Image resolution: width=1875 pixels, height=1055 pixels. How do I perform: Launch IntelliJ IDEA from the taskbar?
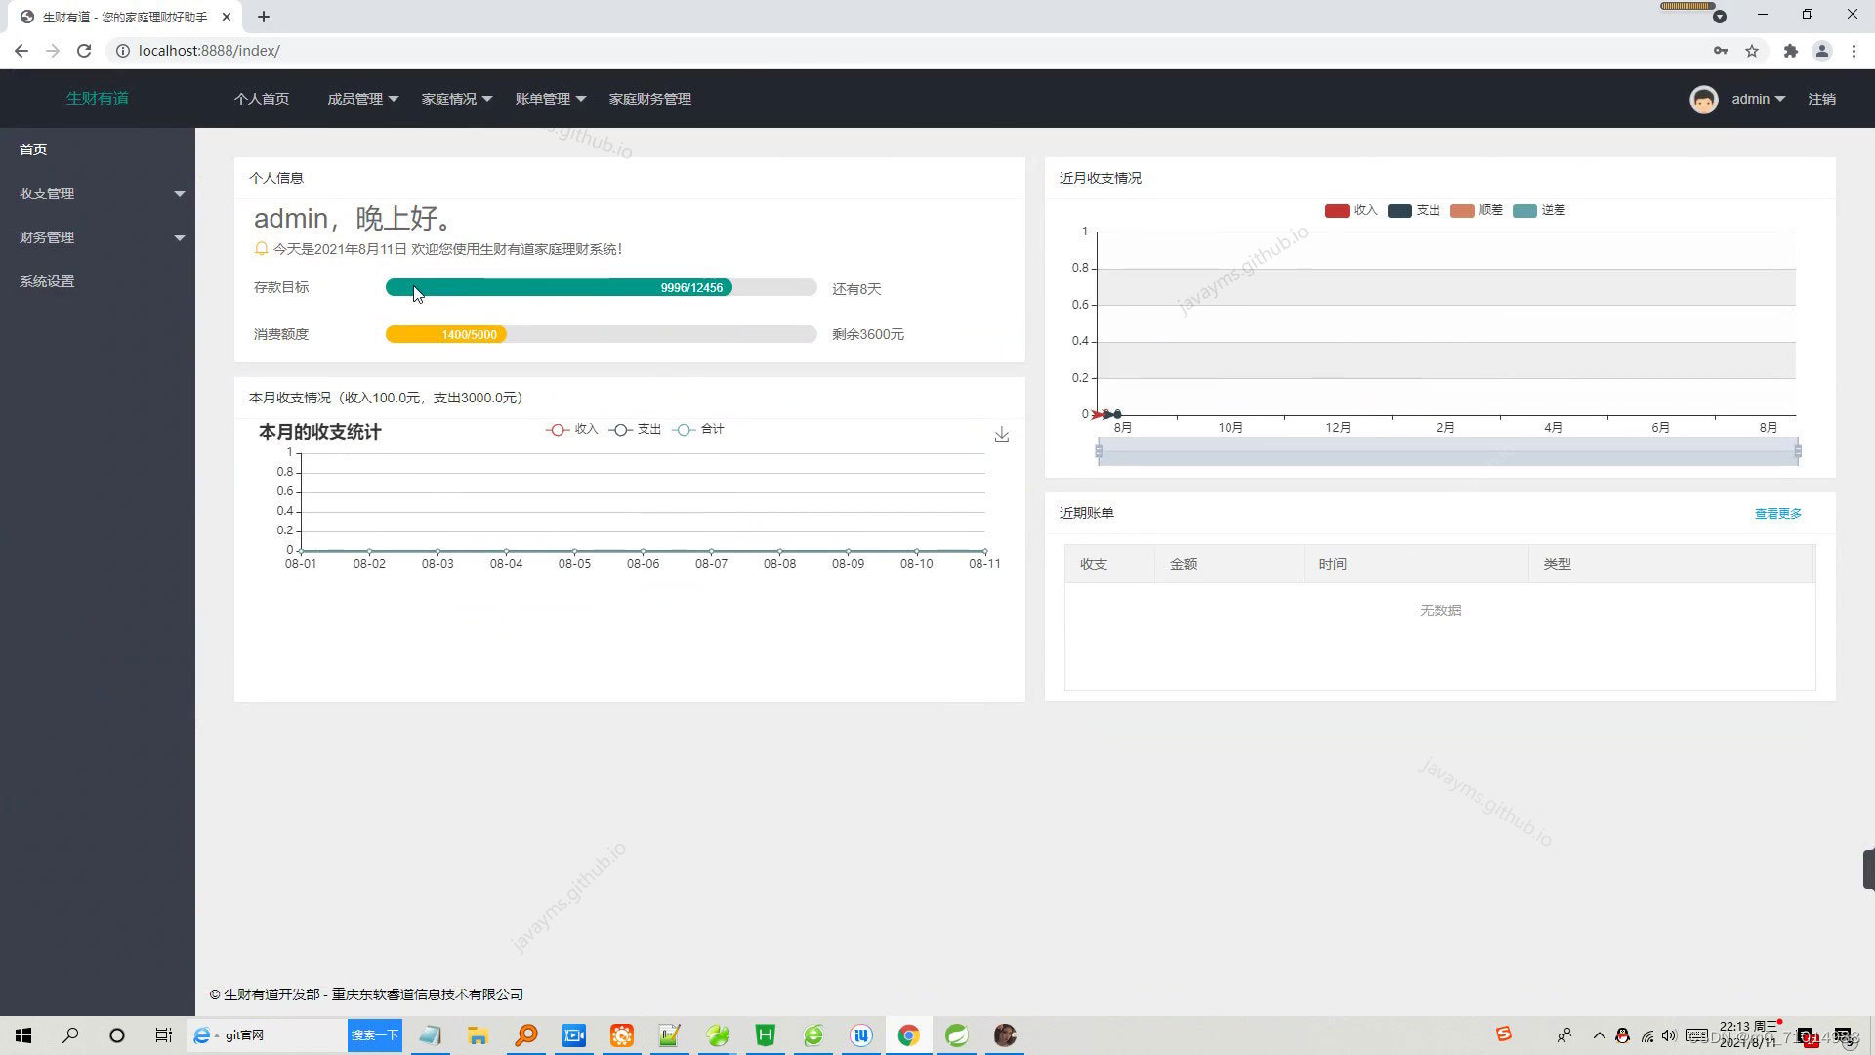(x=860, y=1034)
